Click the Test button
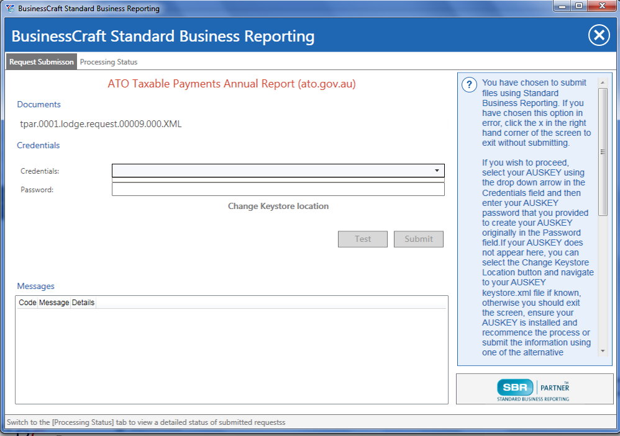 coord(363,239)
